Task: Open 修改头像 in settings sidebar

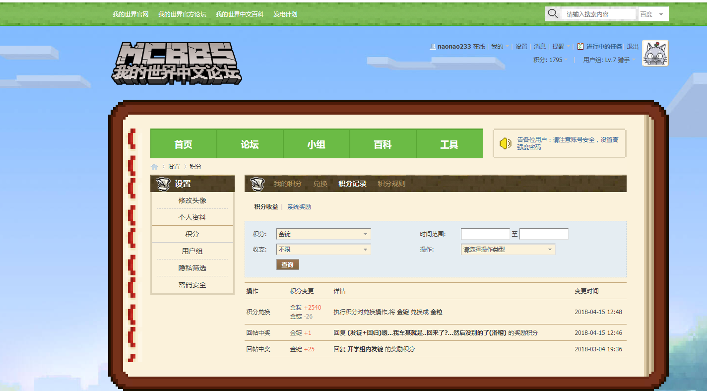Action: pos(193,200)
